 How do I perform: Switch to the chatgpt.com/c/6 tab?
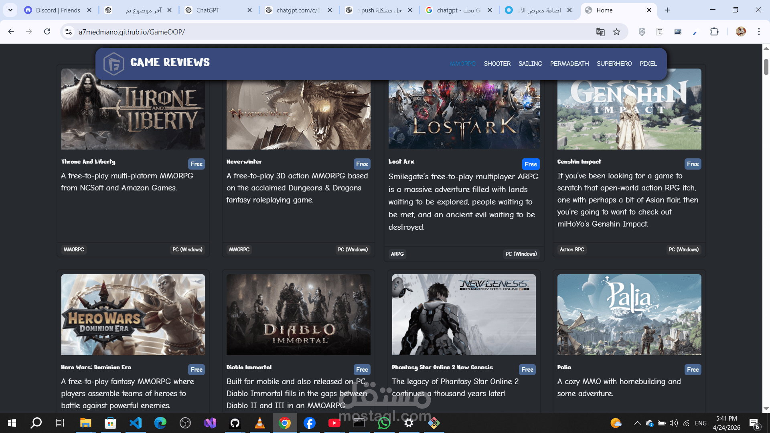click(x=299, y=10)
